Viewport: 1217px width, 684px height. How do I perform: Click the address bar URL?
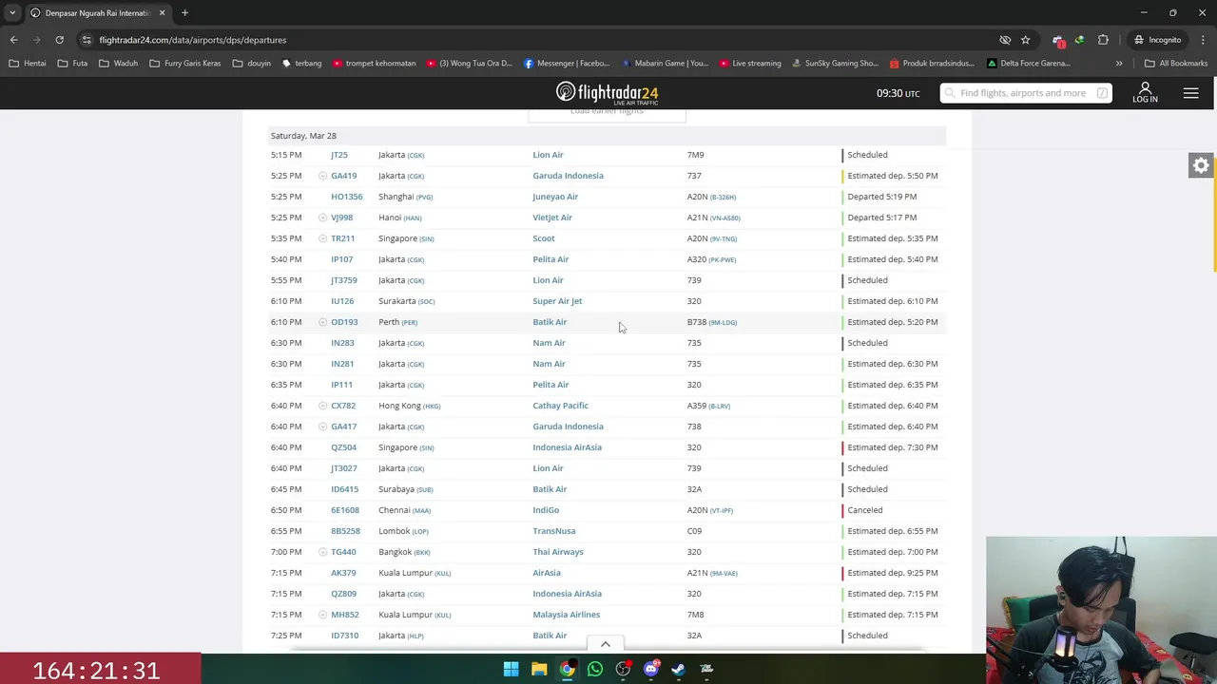[x=193, y=40]
